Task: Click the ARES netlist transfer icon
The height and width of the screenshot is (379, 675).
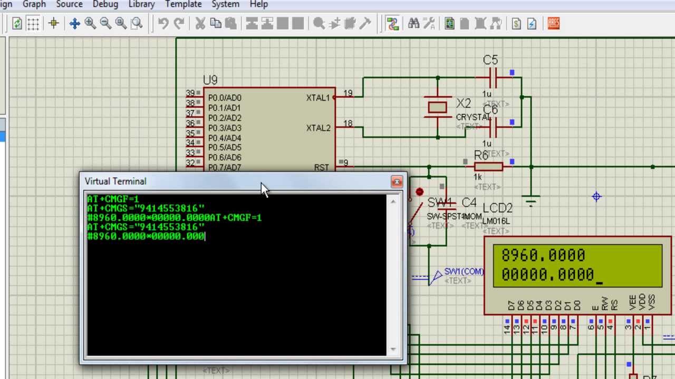Action: [553, 23]
